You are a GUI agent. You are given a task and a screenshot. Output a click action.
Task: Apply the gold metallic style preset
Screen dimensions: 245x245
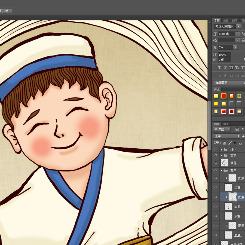[216, 111]
